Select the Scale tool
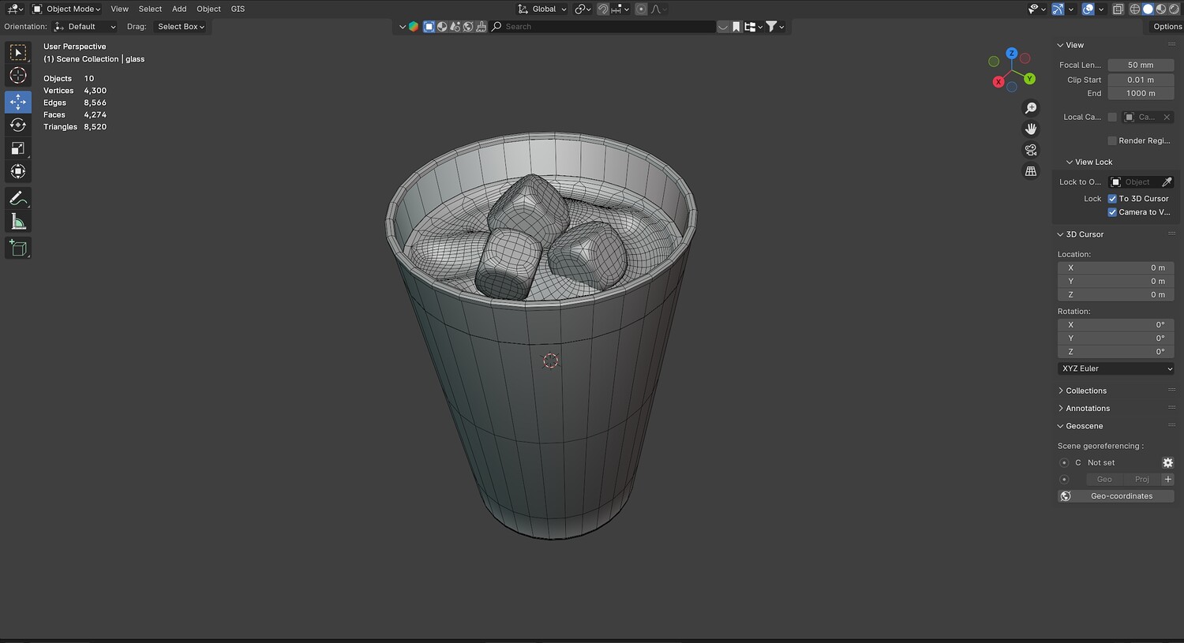This screenshot has width=1184, height=643. click(x=18, y=148)
